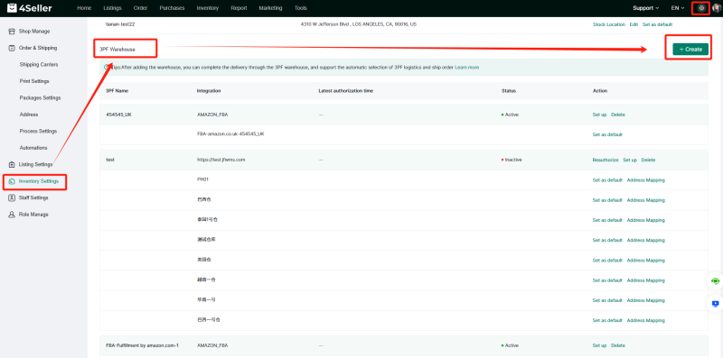This screenshot has width=723, height=358.
Task: Click the Create button for 3PF Warehouse
Action: pos(690,50)
